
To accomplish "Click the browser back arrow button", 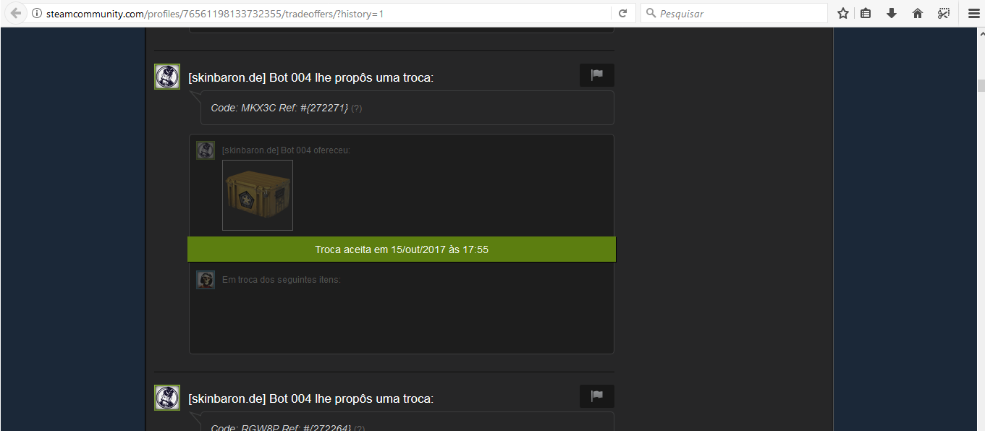I will (x=15, y=13).
